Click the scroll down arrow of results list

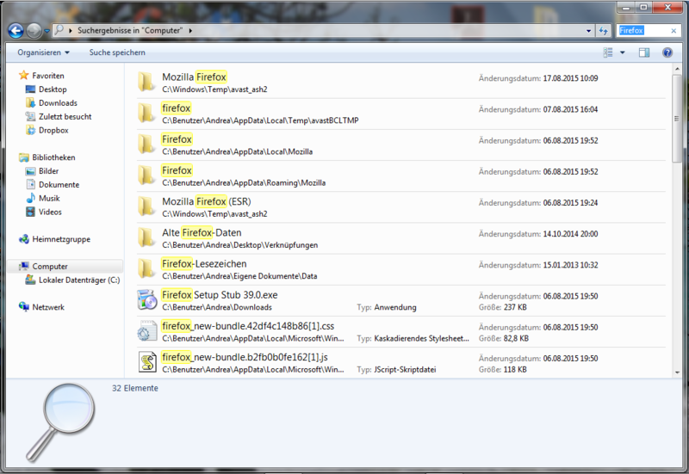(677, 372)
